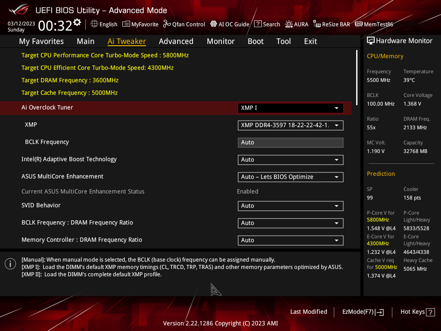Click the 2133 MHz DRAM Freq. value

tap(415, 128)
